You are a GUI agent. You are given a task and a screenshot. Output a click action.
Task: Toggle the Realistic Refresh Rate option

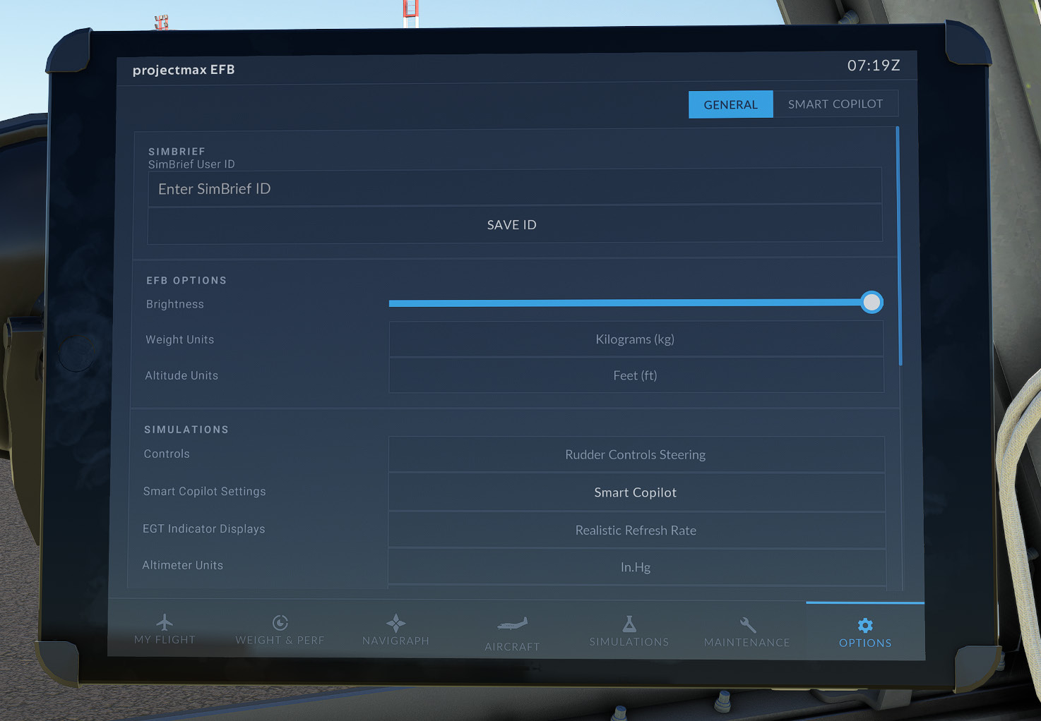point(636,531)
